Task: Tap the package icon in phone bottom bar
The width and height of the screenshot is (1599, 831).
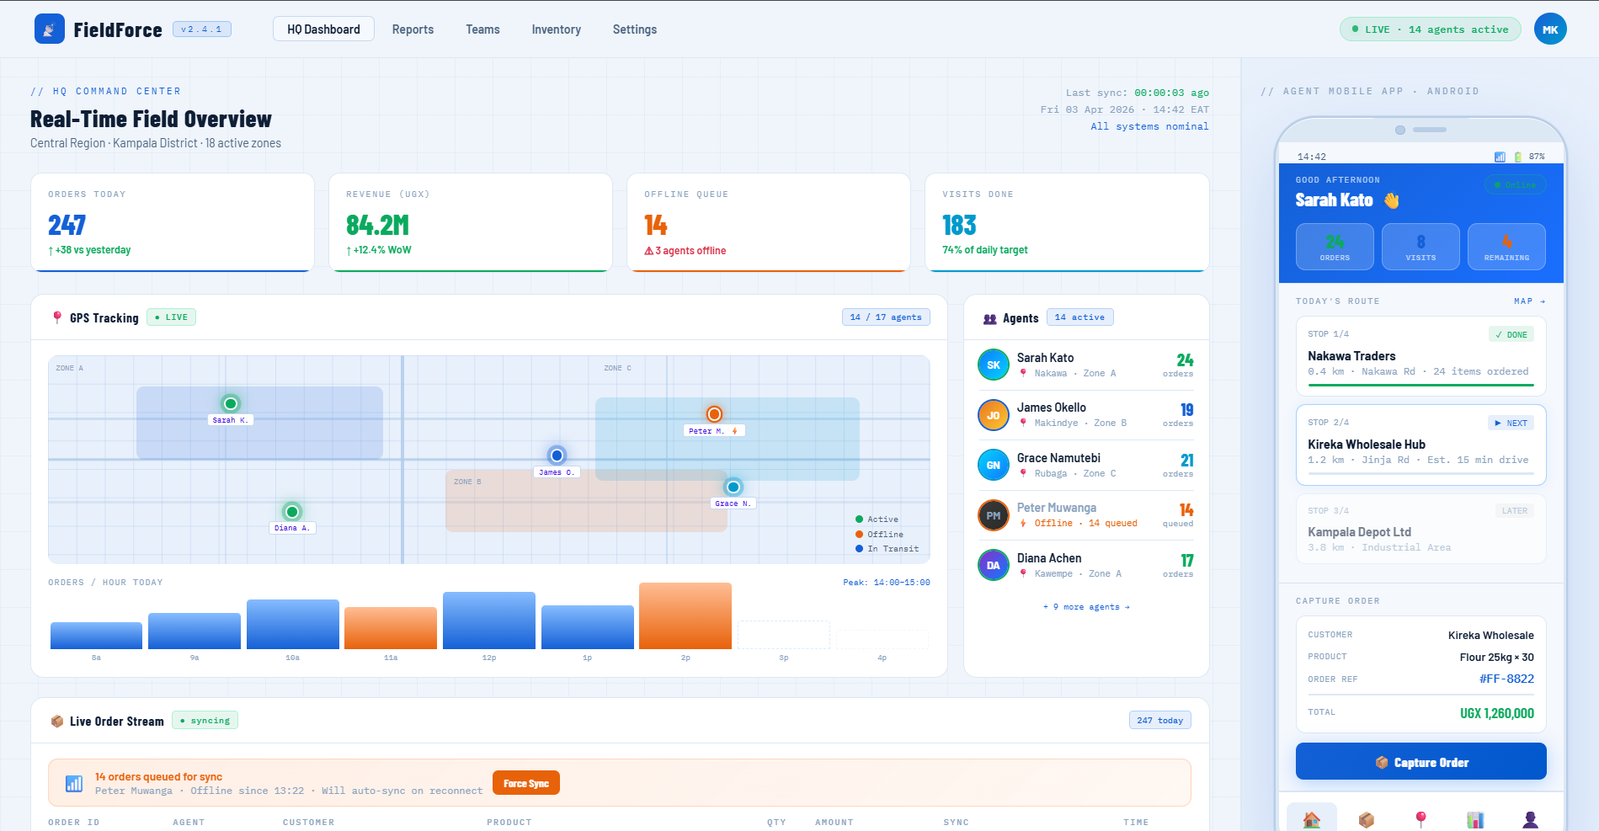Action: [1366, 819]
